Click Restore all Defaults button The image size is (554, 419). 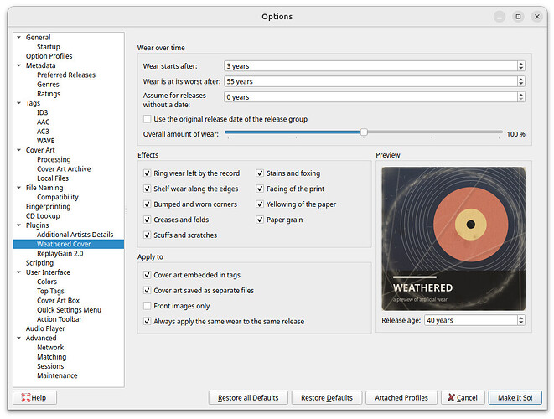pyautogui.click(x=248, y=397)
